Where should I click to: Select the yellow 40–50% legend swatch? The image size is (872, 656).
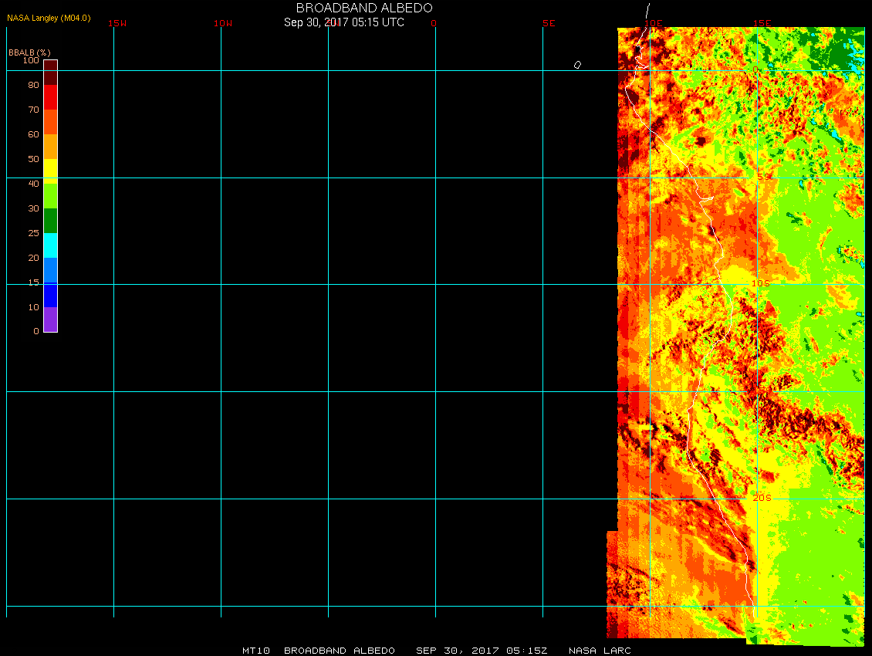click(50, 171)
